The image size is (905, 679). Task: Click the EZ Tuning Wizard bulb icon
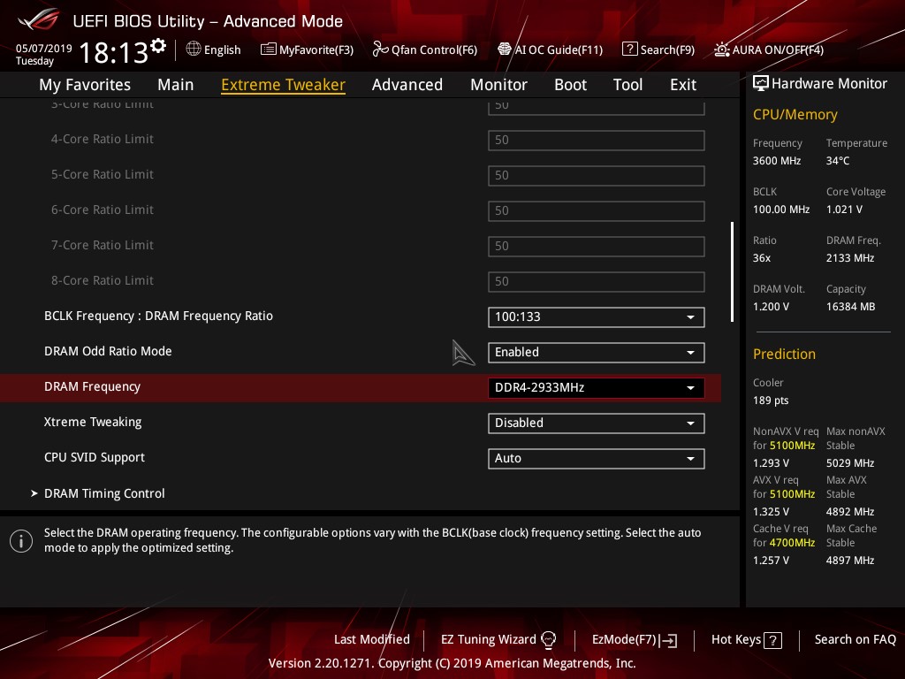coord(548,640)
